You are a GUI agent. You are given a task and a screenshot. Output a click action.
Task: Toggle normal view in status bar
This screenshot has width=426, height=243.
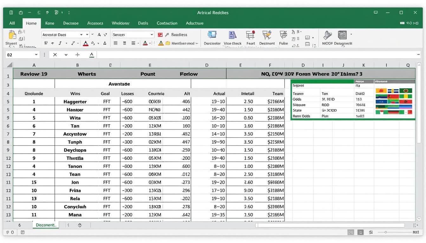click(351, 232)
